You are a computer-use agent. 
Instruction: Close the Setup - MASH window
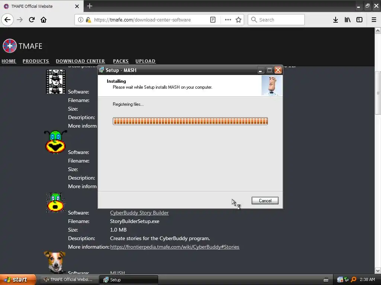(278, 70)
